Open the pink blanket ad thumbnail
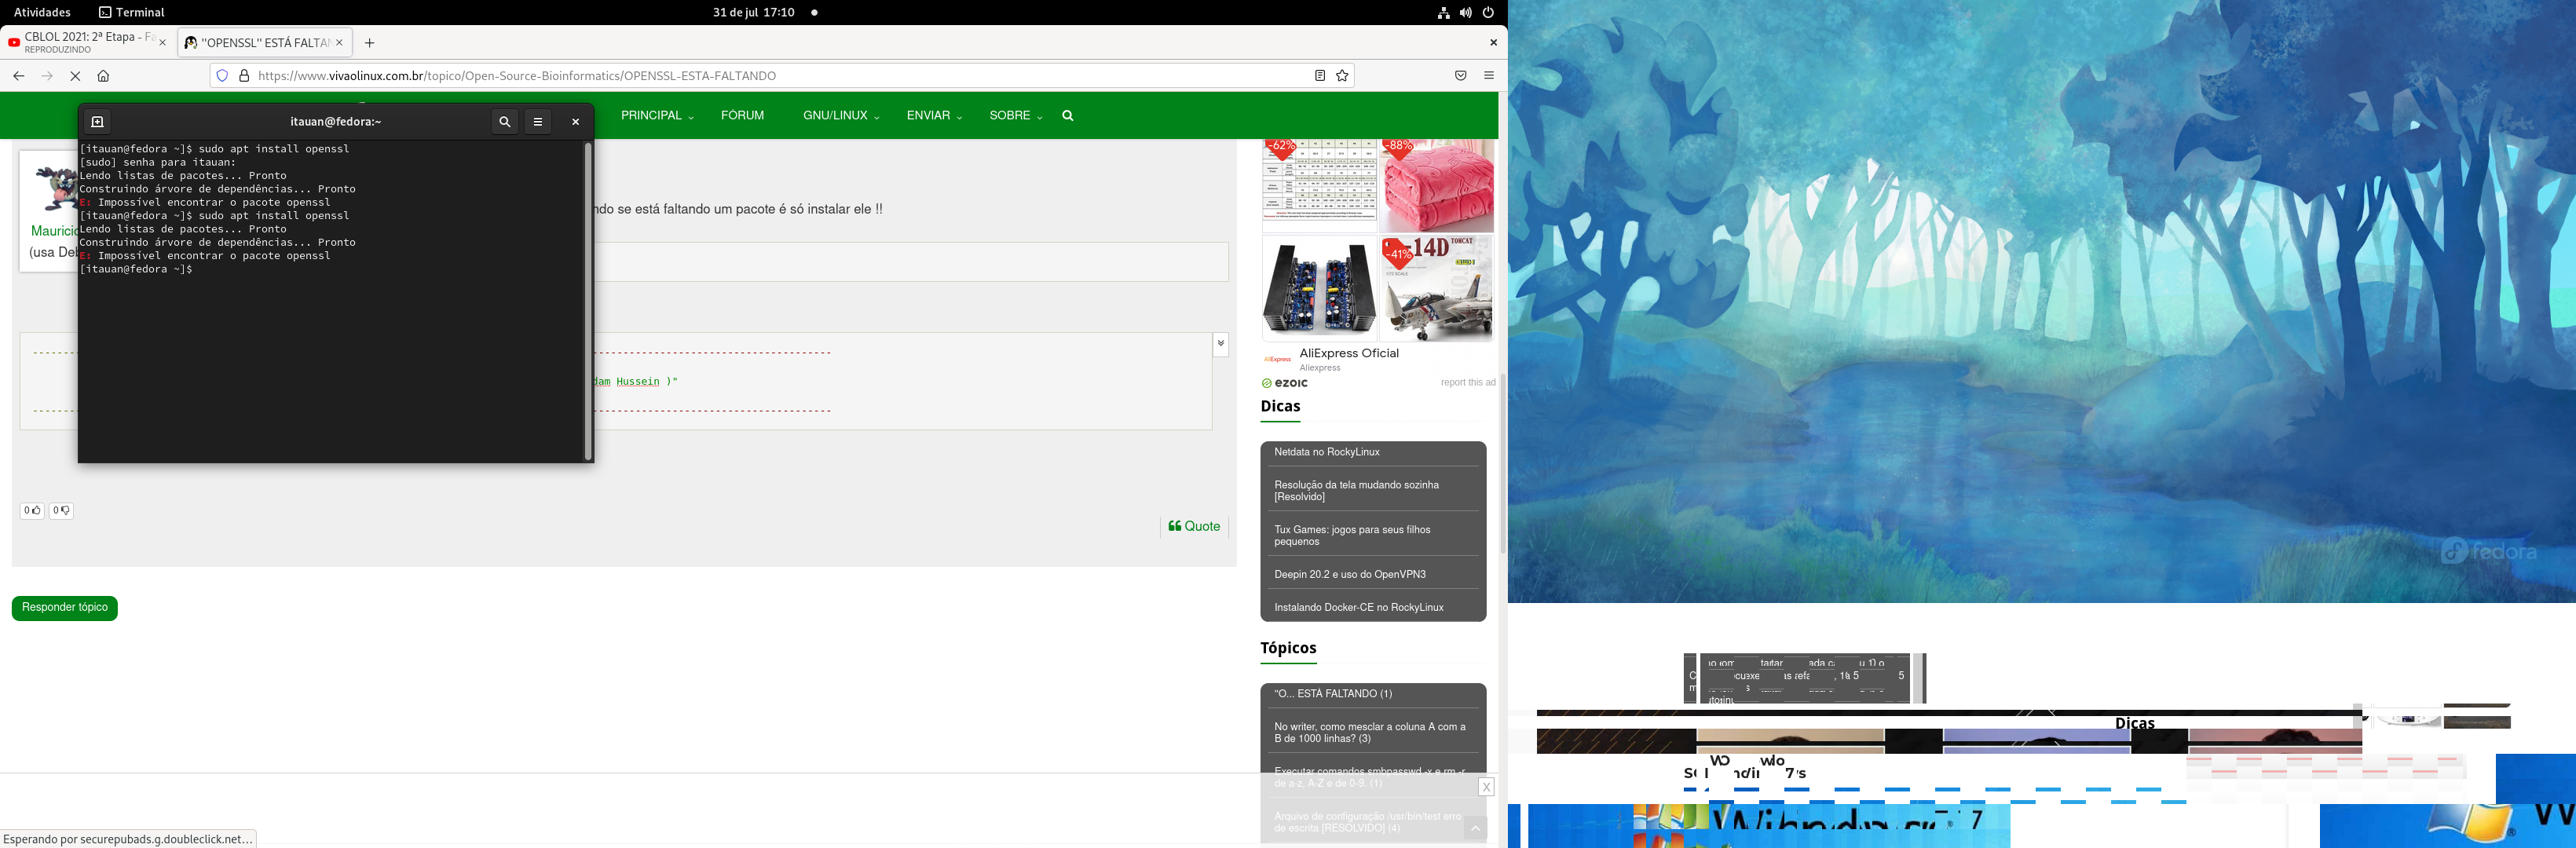 (1437, 186)
